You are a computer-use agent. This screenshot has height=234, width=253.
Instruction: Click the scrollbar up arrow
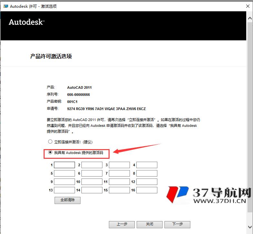click(x=250, y=18)
